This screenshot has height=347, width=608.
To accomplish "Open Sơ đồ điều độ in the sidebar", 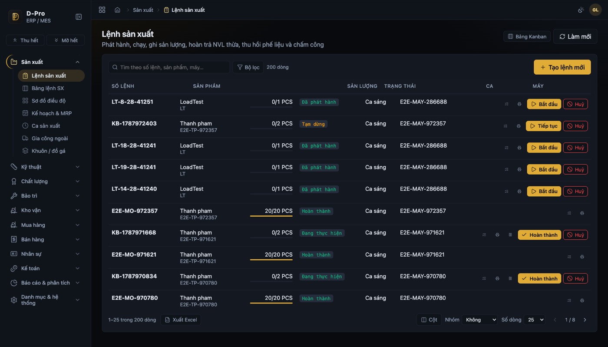I will point(48,101).
